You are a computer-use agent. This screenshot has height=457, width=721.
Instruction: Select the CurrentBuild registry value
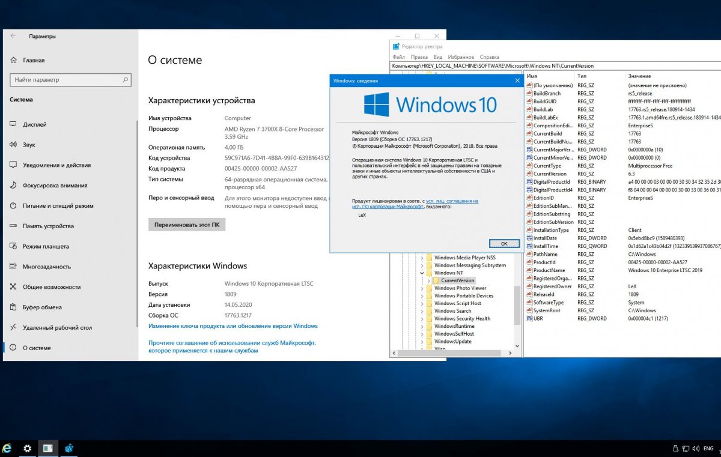547,133
